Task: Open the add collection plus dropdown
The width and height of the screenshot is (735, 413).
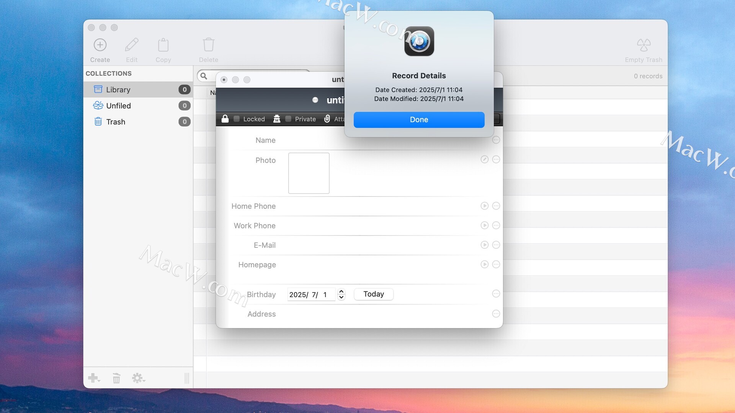Action: click(x=94, y=379)
